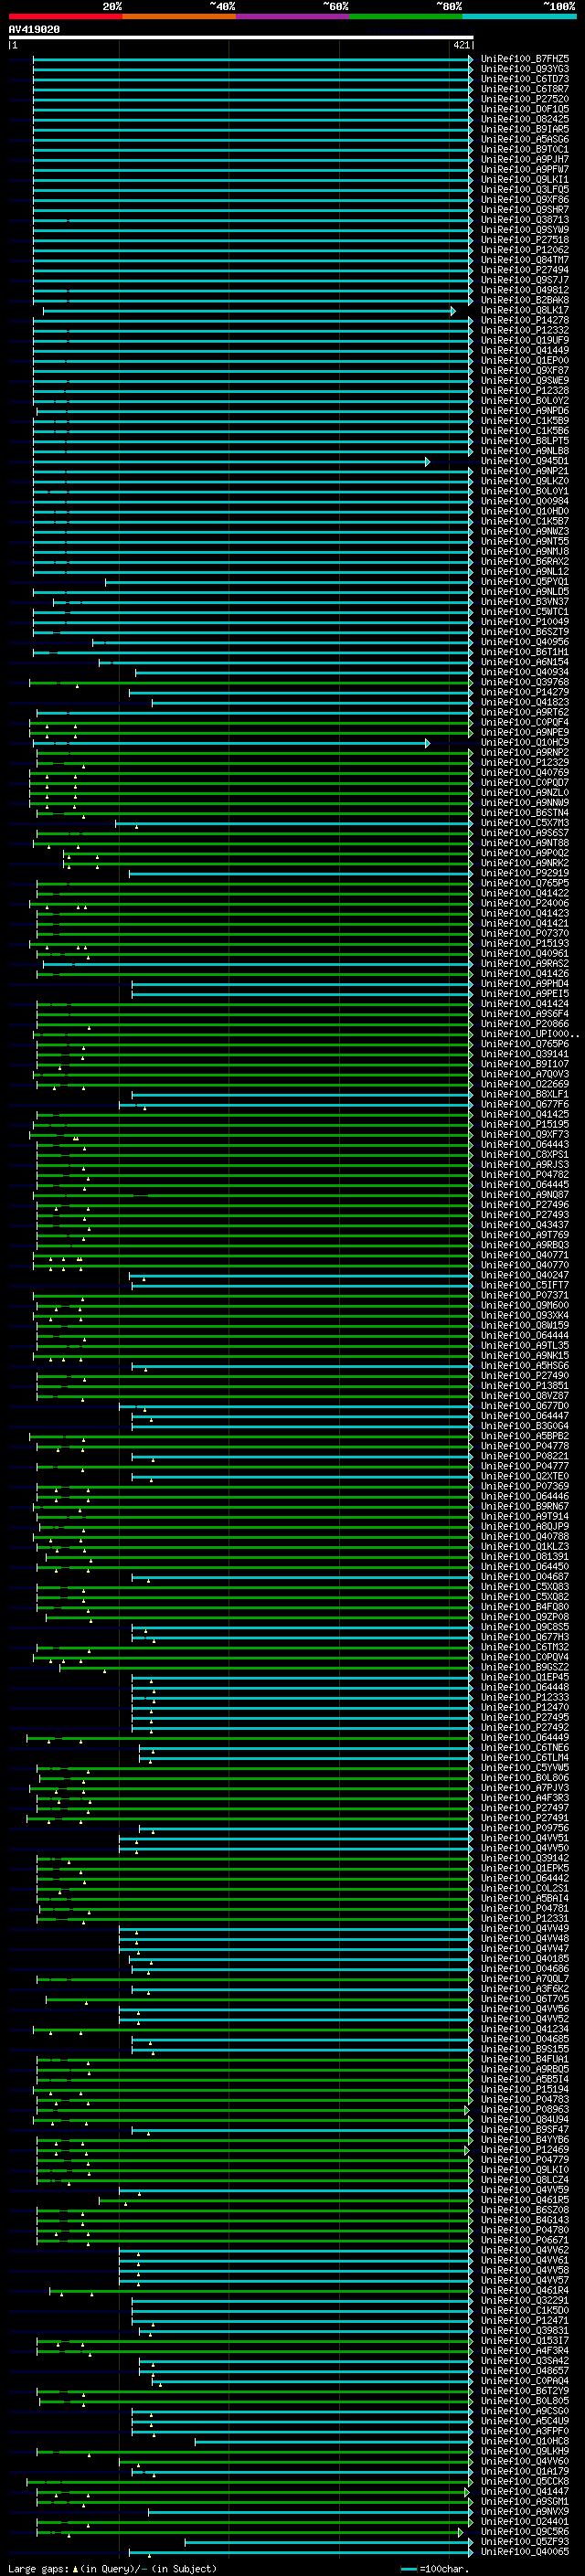
Task: Click the label UniRef100_Q945D1
Action: [x=525, y=461]
